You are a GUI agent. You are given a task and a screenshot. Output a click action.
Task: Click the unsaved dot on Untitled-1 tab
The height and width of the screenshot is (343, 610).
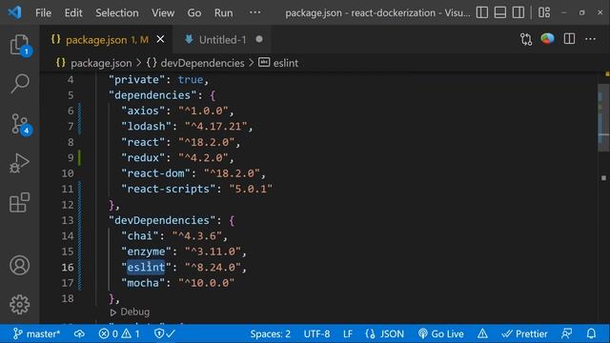click(x=259, y=39)
